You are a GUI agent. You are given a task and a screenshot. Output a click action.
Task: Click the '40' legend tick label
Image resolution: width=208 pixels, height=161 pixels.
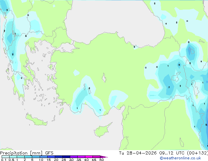(x=86, y=160)
